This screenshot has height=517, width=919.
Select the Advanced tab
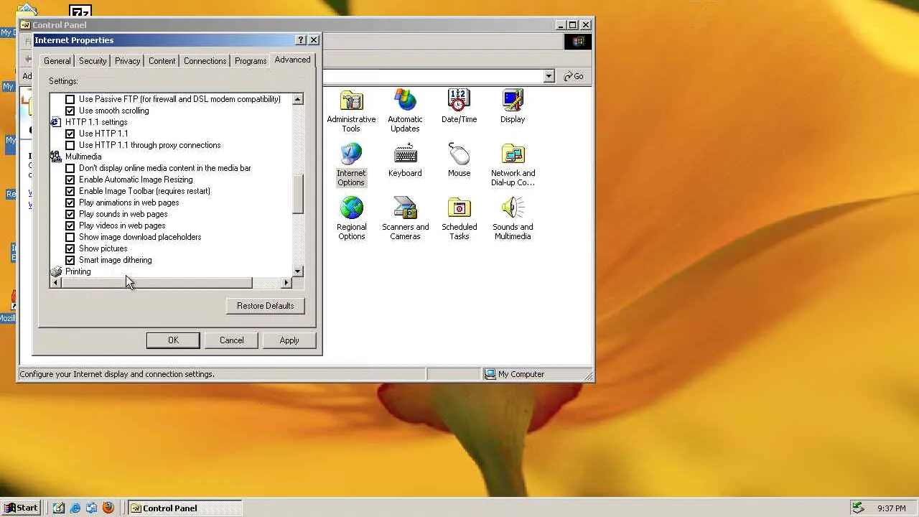click(292, 60)
